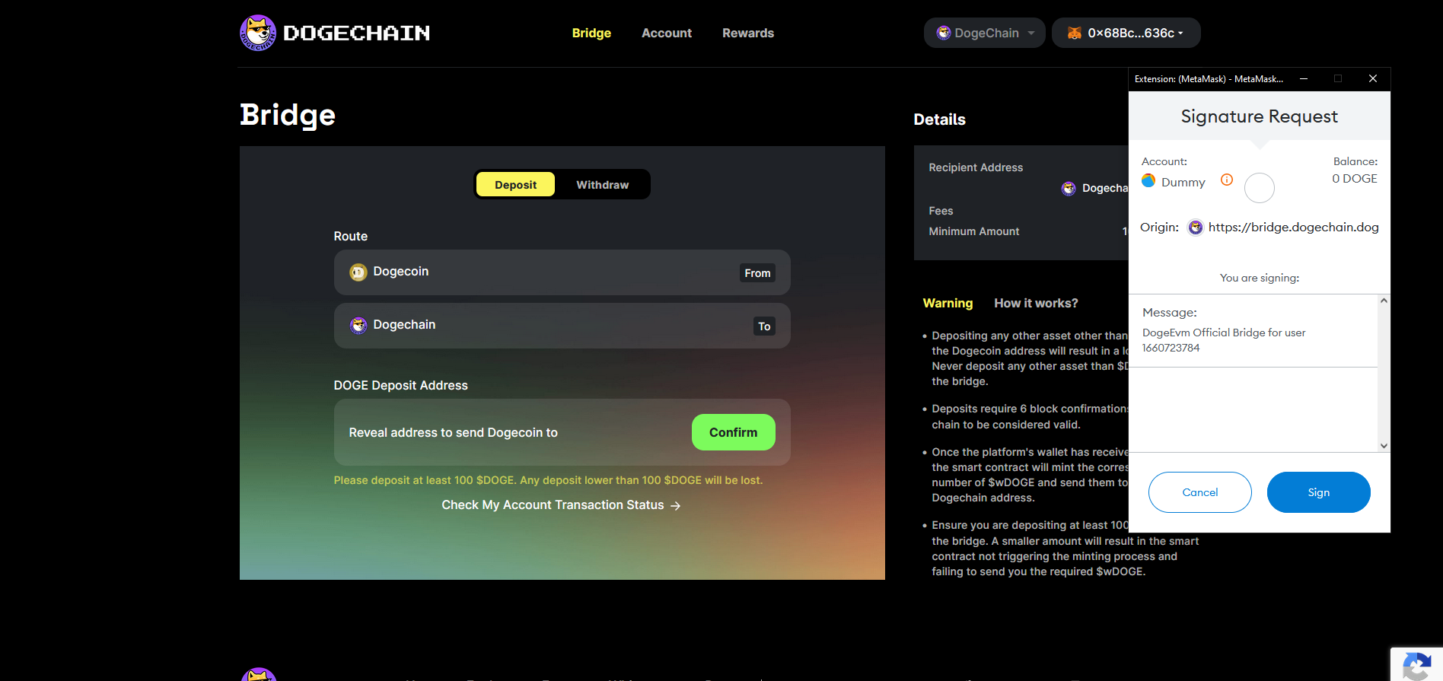Click the message scrollbar up arrow
The height and width of the screenshot is (681, 1443).
click(x=1384, y=301)
